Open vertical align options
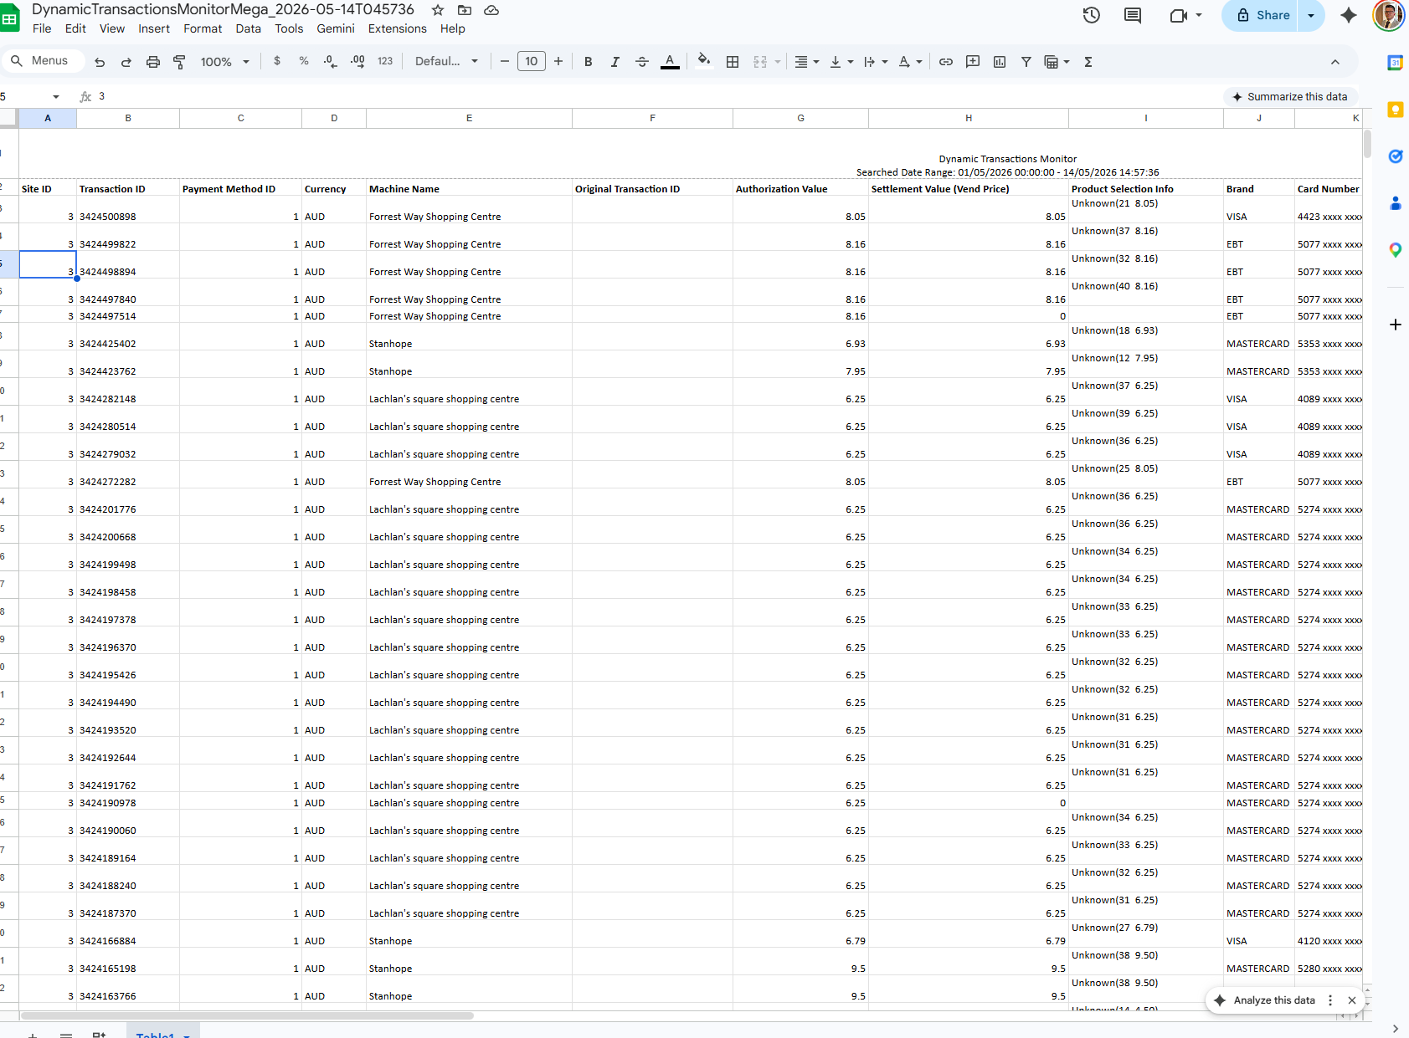 pos(841,62)
